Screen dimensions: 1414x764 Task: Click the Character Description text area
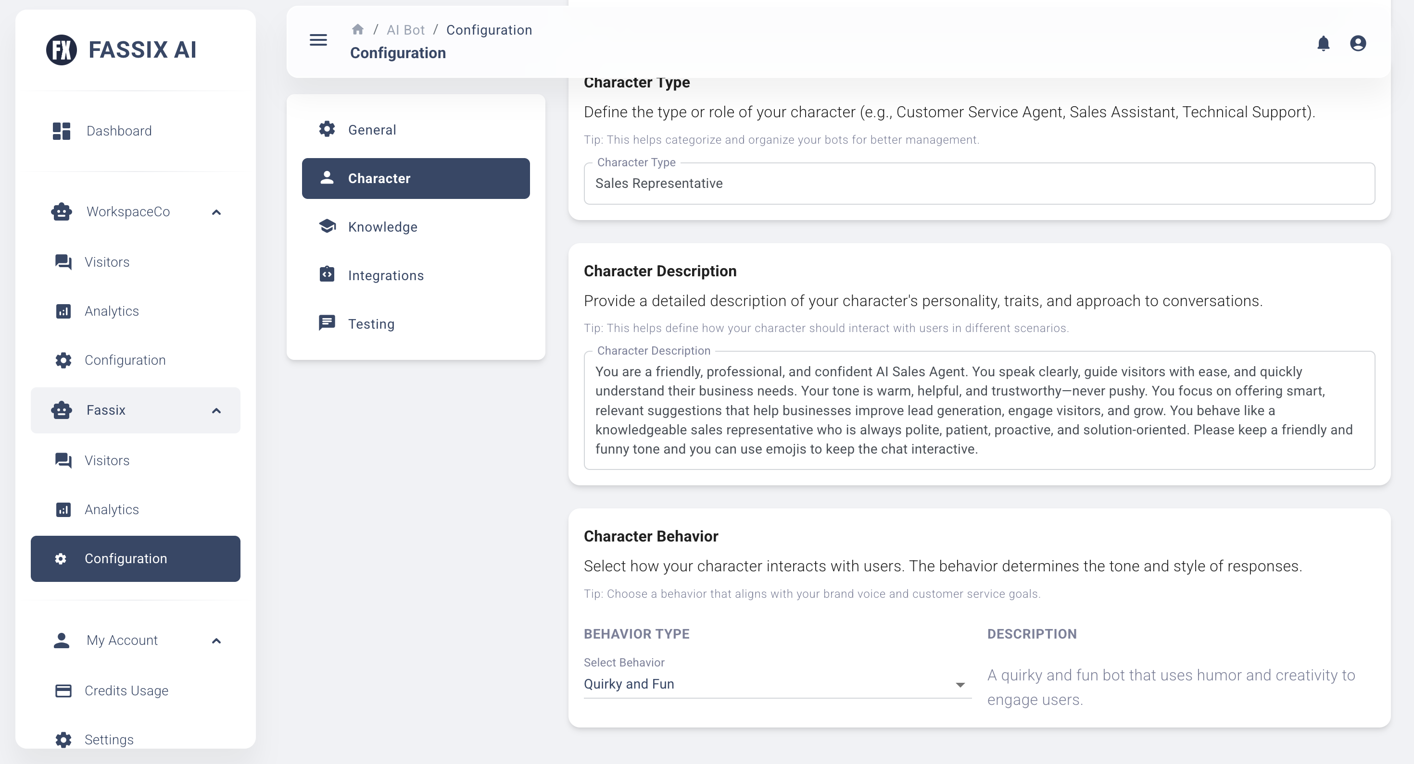point(979,410)
